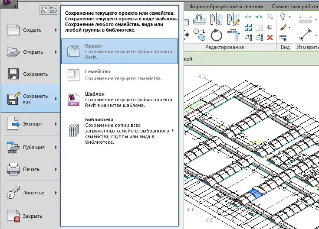This screenshot has height=229, width=319.
Task: Click Сохранить in the application menu
Action: click(x=30, y=74)
